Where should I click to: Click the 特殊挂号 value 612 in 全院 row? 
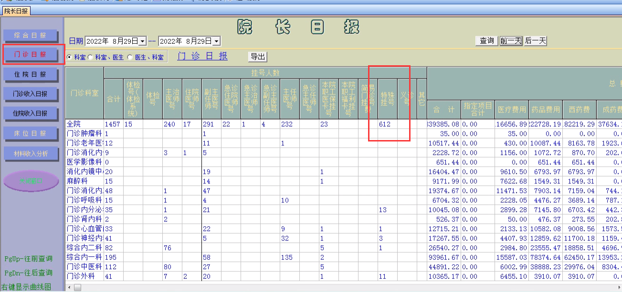387,124
